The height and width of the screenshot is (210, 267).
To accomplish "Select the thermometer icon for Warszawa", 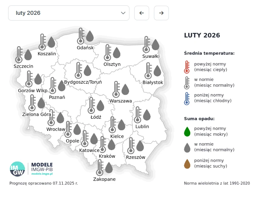I will coord(116,88).
